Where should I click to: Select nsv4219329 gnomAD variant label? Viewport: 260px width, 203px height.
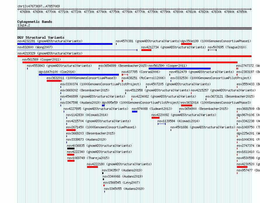click(x=50, y=53)
